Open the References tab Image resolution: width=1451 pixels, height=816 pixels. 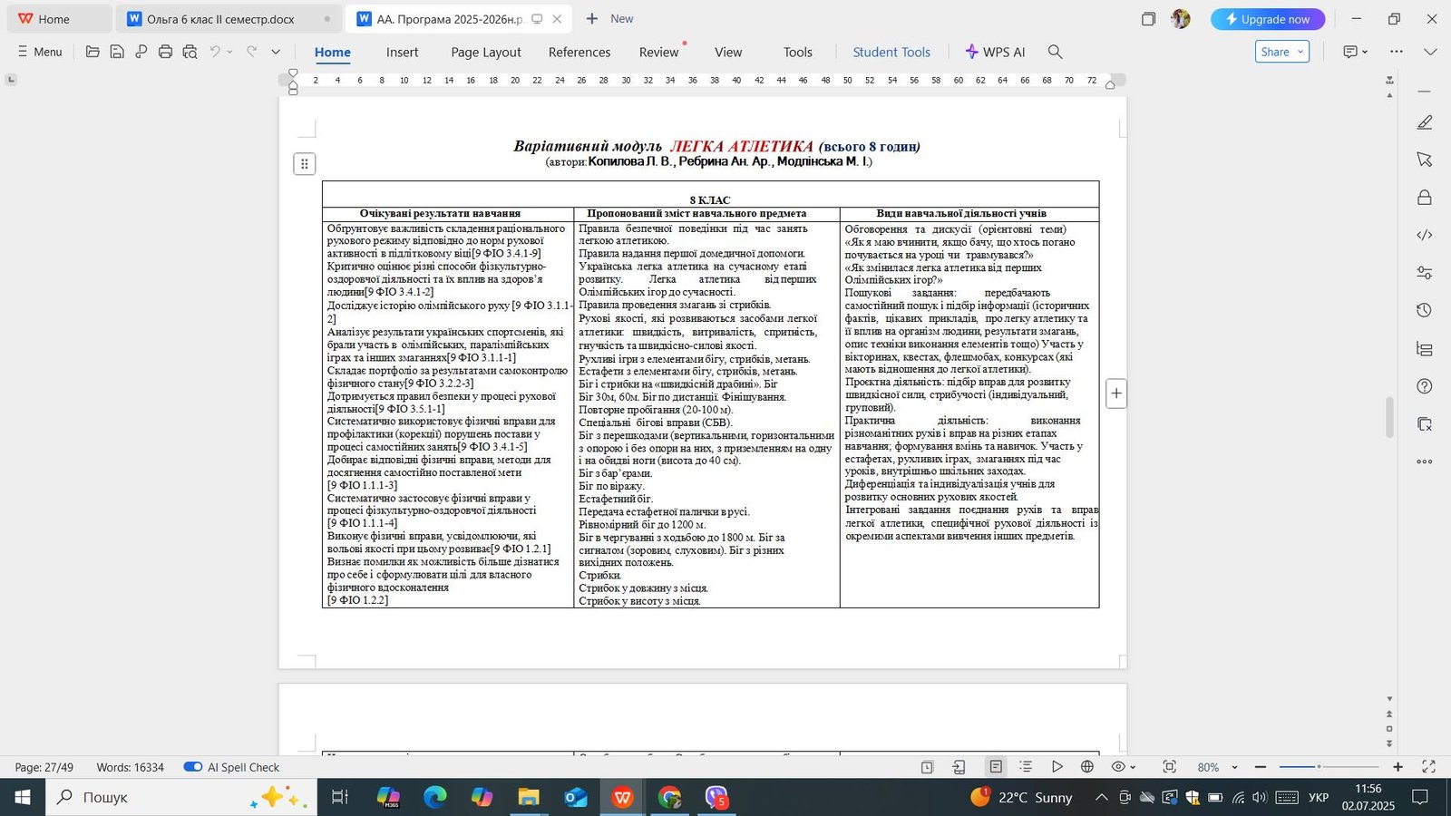[x=579, y=52]
